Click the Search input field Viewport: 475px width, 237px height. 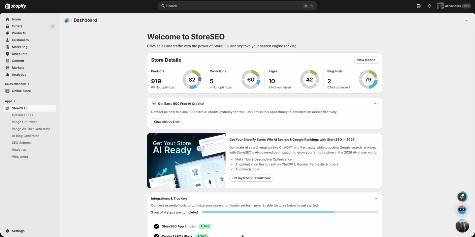tap(237, 6)
